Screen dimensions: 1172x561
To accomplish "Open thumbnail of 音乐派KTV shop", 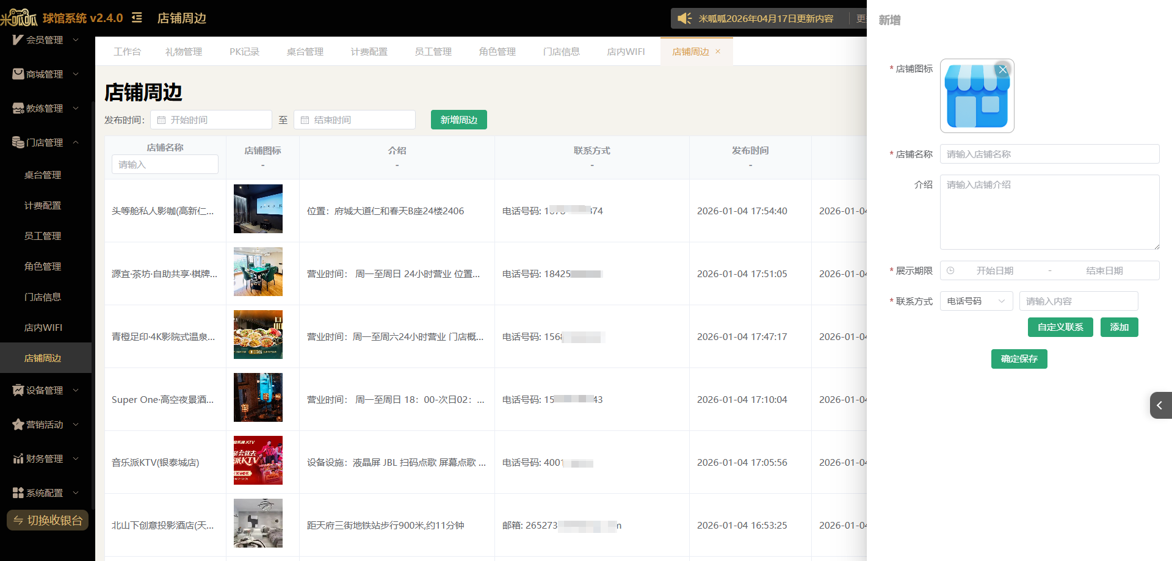I will coord(258,460).
